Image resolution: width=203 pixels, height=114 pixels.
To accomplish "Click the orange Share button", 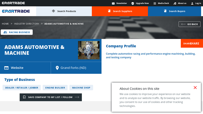I will point(192,43).
